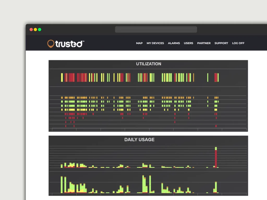The width and height of the screenshot is (267, 200).
Task: Click the DAILY USAGE chart heading
Action: coord(139,140)
